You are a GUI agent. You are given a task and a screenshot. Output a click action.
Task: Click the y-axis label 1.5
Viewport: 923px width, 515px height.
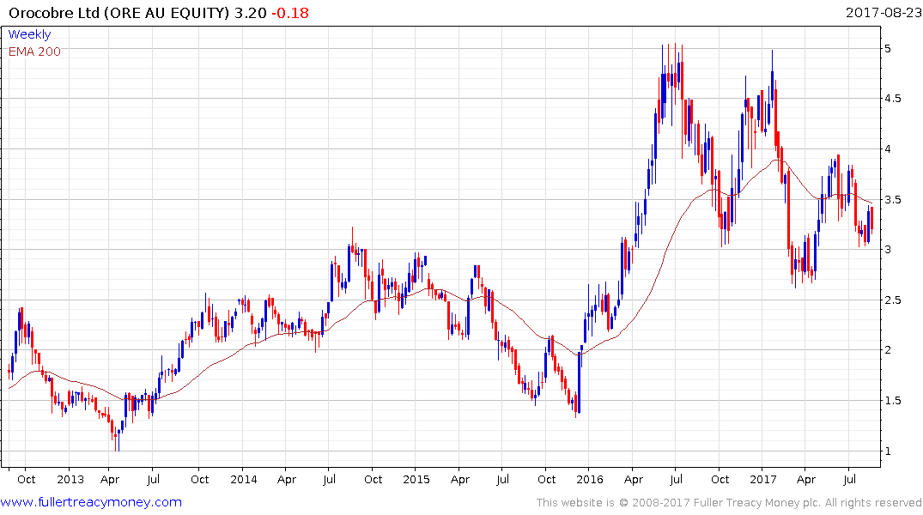point(893,401)
